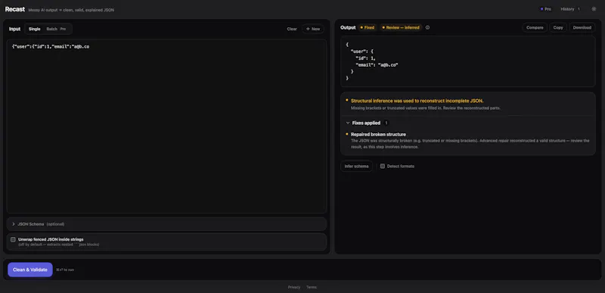Click the Review — inferred badge
Screen dimensions: 605x293
coord(401,27)
